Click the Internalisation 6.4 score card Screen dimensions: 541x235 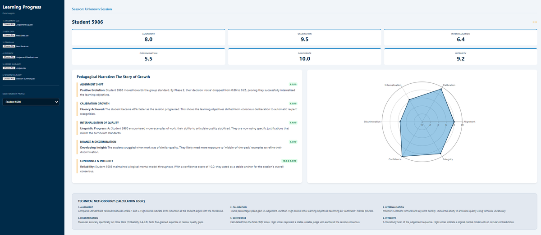(460, 37)
